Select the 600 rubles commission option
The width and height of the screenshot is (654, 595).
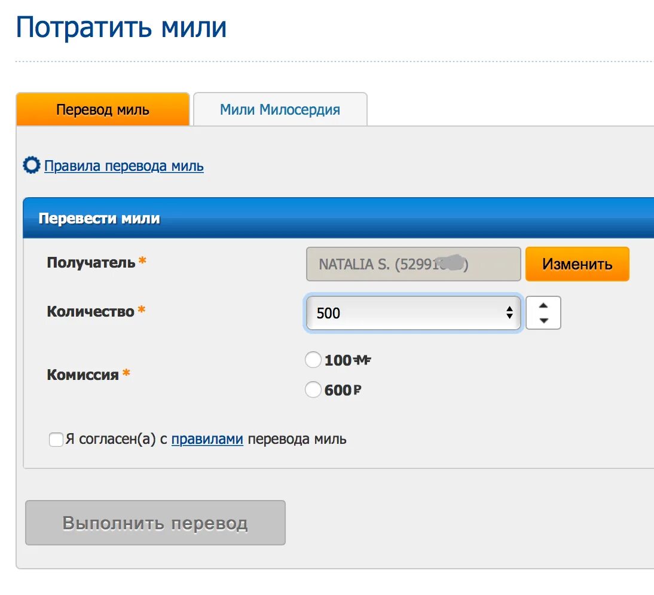tap(313, 389)
